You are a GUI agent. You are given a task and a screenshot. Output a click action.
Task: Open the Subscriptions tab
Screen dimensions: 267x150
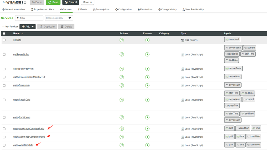(101, 10)
